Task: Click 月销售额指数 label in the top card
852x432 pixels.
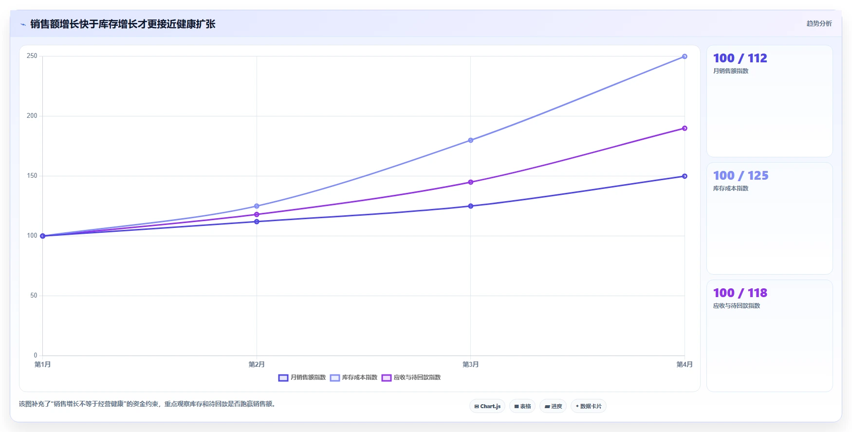Action: [731, 71]
